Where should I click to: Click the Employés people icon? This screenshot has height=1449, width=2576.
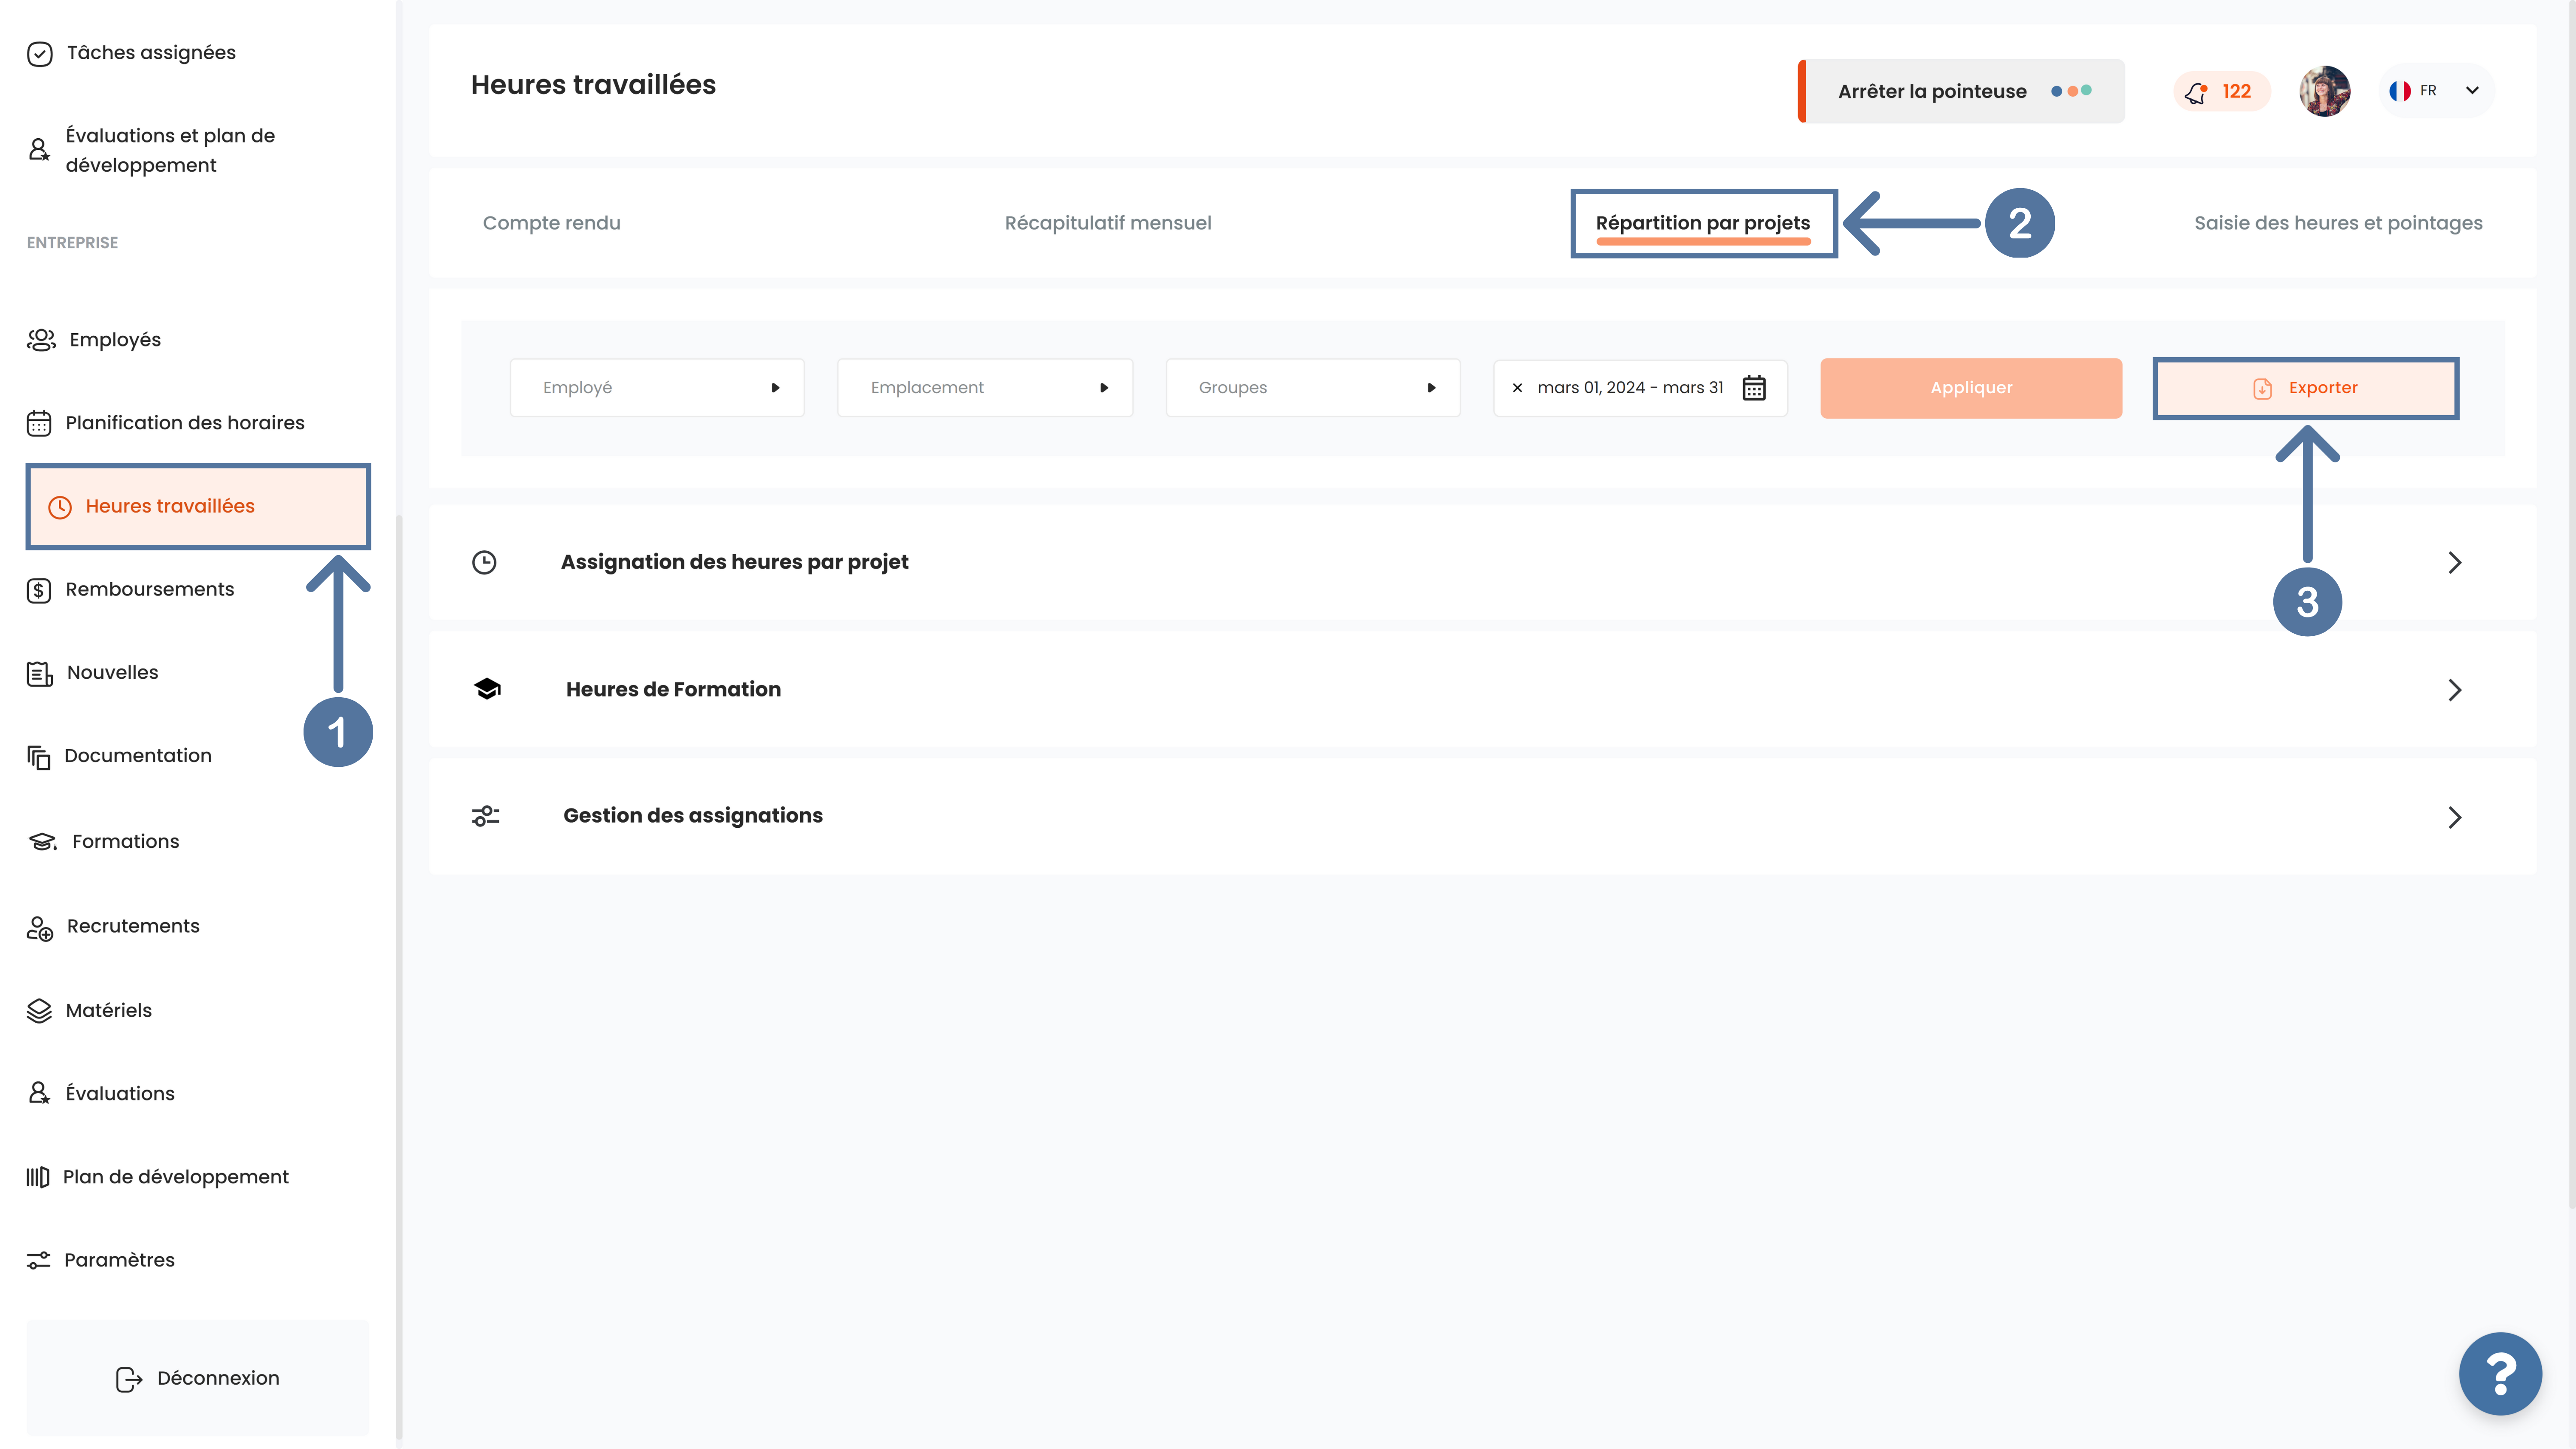click(x=41, y=340)
